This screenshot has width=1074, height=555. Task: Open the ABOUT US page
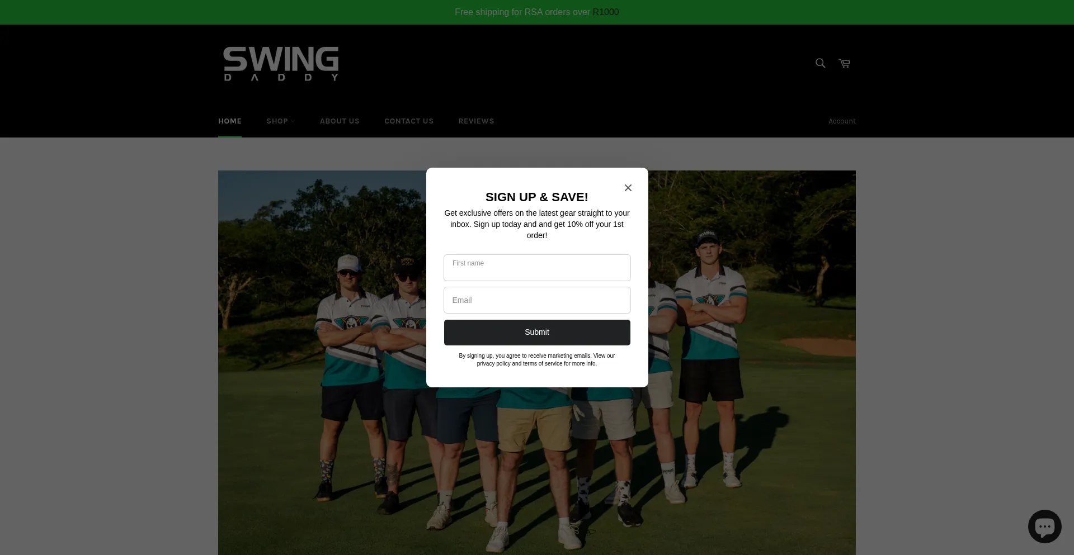click(x=340, y=121)
